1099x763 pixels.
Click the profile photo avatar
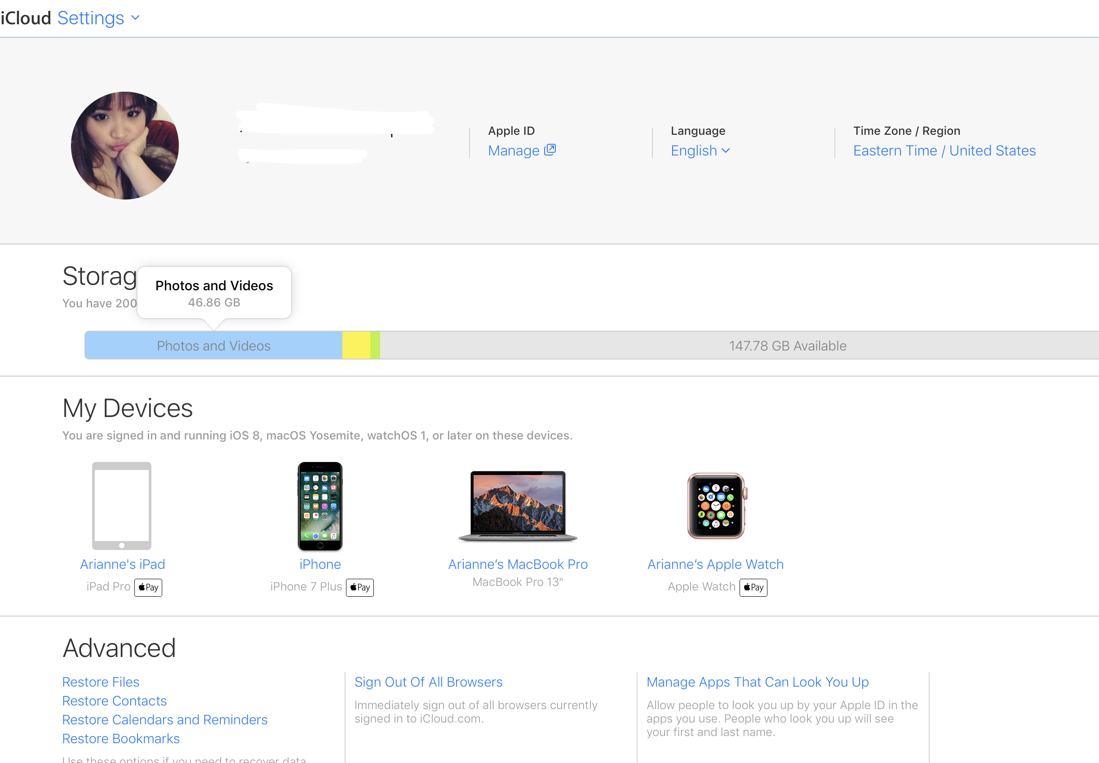tap(125, 145)
